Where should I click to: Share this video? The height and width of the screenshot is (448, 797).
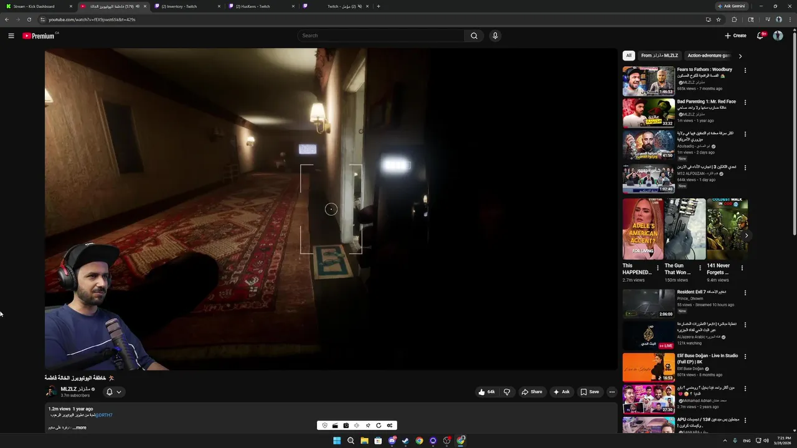(x=532, y=392)
